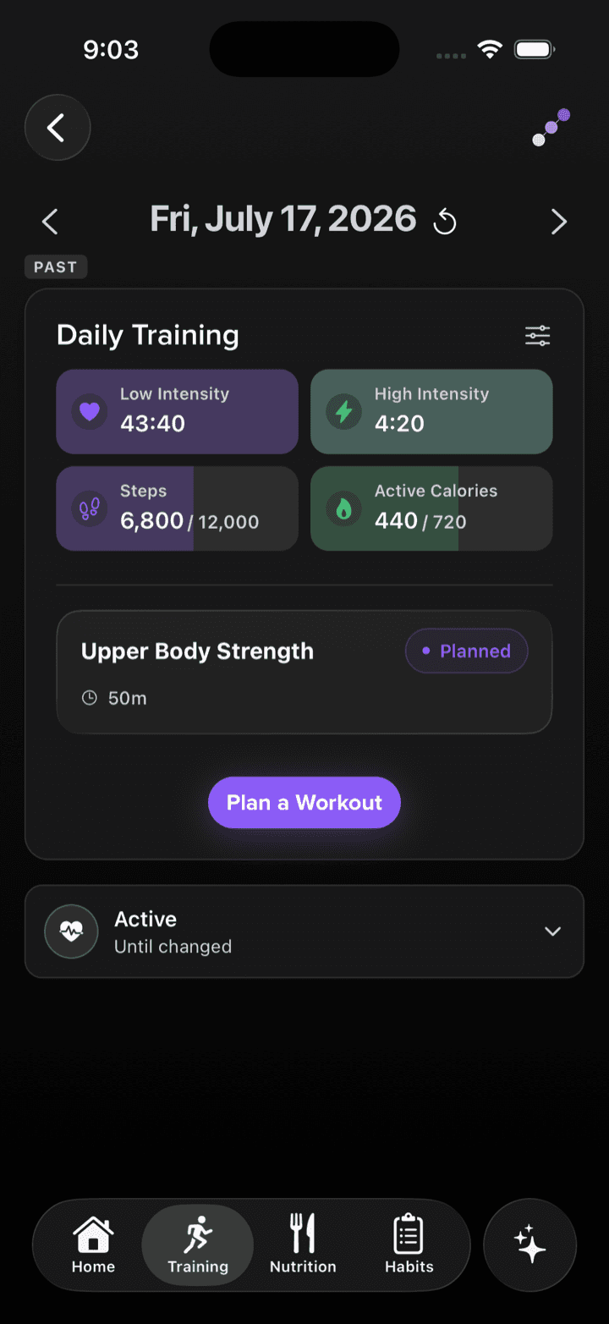This screenshot has height=1324, width=609.
Task: Open Daily Training filter sliders icon
Action: (x=538, y=336)
